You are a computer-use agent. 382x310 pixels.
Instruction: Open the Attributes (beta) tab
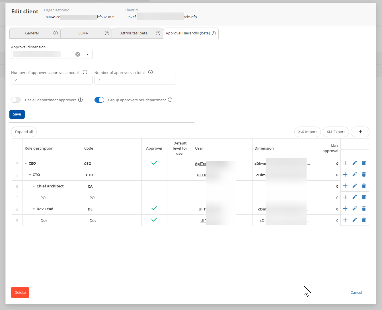point(134,33)
